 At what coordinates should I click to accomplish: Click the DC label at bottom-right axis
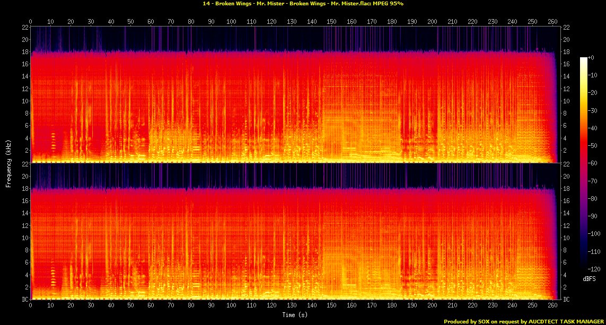[x=567, y=300]
